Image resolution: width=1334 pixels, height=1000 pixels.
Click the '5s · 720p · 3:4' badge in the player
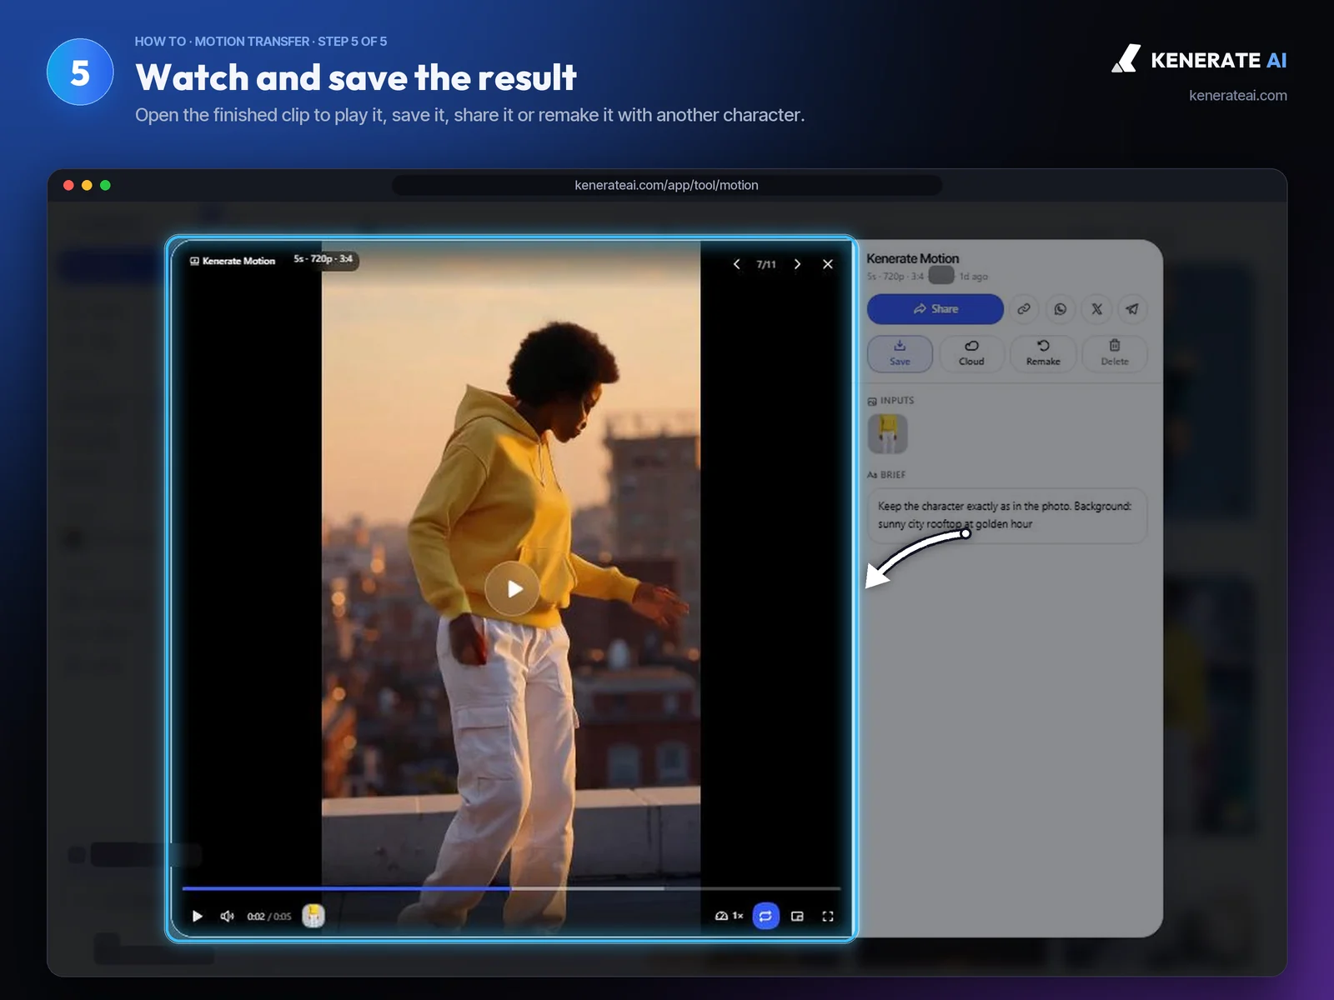(x=323, y=259)
